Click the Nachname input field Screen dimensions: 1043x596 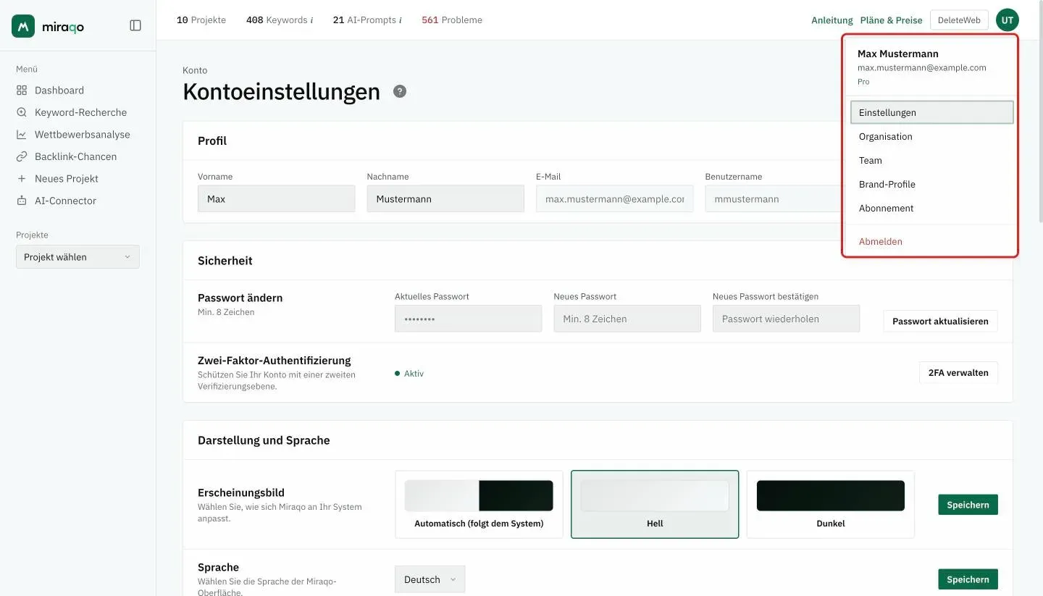click(x=445, y=198)
